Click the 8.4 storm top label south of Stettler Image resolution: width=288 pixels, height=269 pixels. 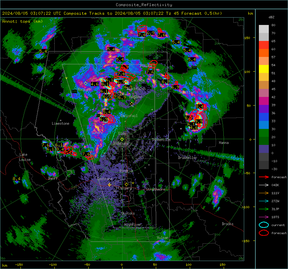pos(199,106)
